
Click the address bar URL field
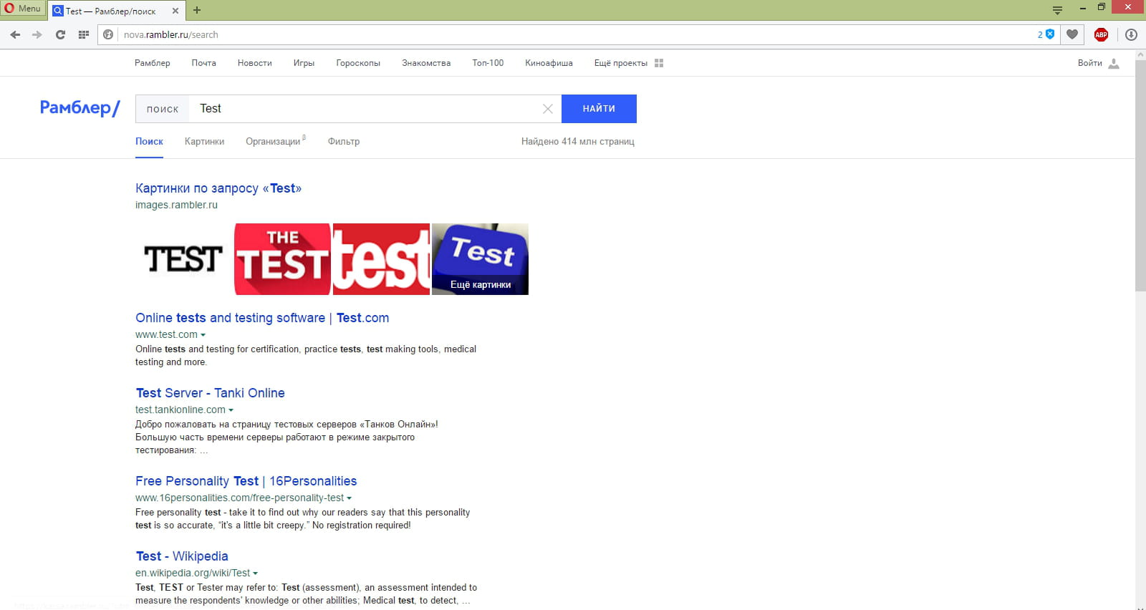[573, 34]
